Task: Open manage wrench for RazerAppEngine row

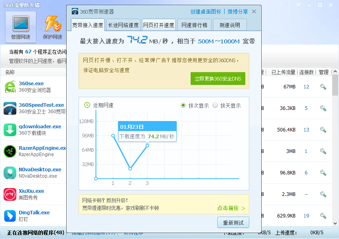Action: tap(323, 151)
